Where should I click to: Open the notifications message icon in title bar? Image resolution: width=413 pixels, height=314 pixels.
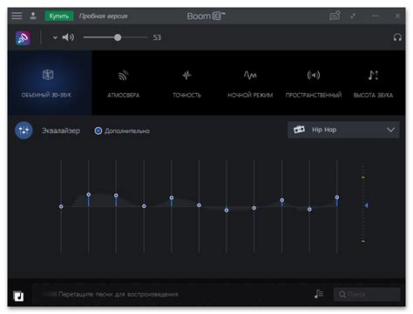point(335,16)
